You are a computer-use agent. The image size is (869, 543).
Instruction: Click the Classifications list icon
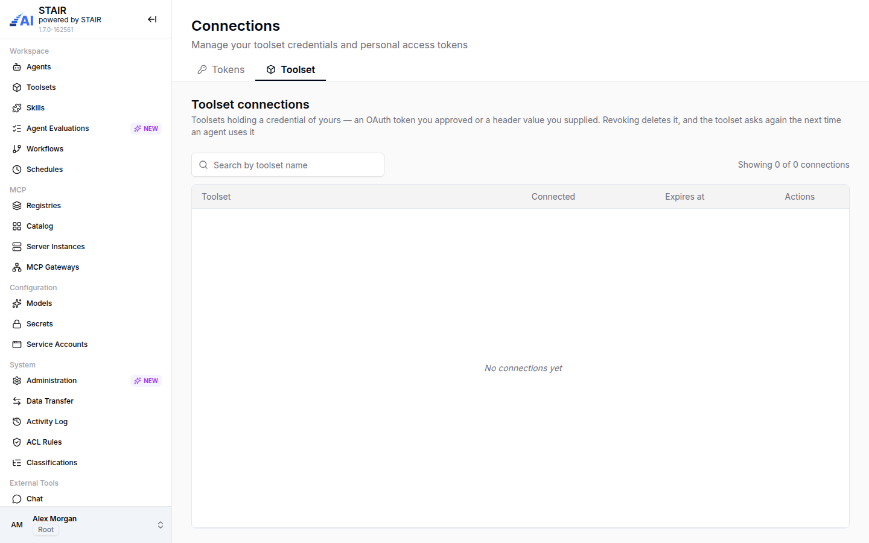pyautogui.click(x=17, y=463)
